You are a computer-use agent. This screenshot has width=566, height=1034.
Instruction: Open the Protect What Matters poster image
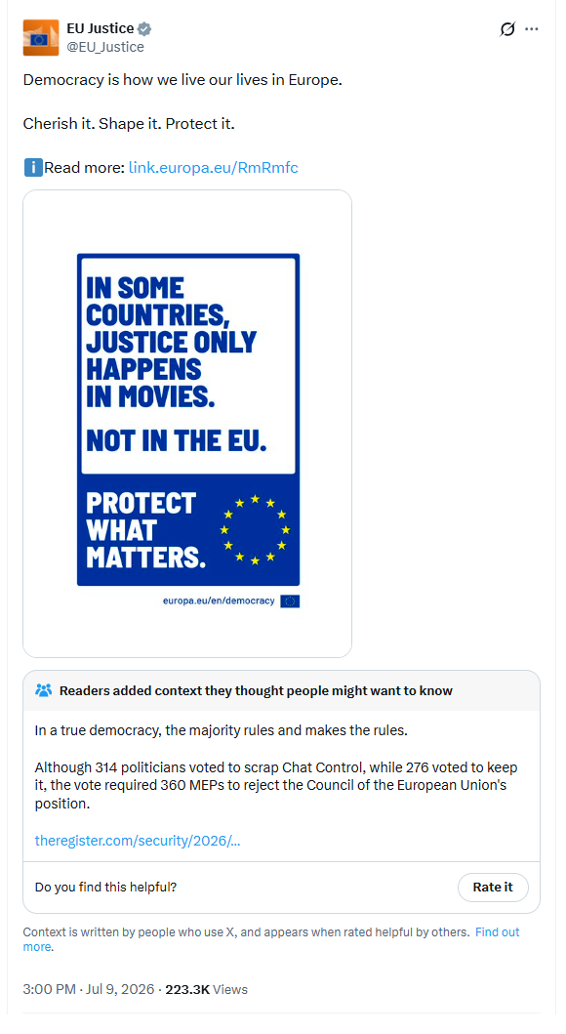pos(187,424)
